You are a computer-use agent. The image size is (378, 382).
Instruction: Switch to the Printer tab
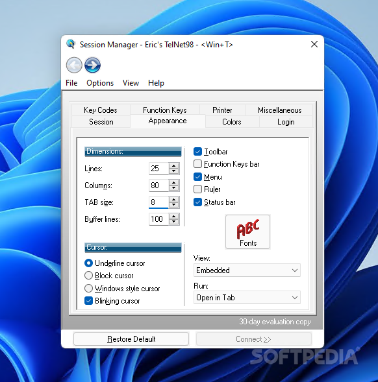coord(222,110)
